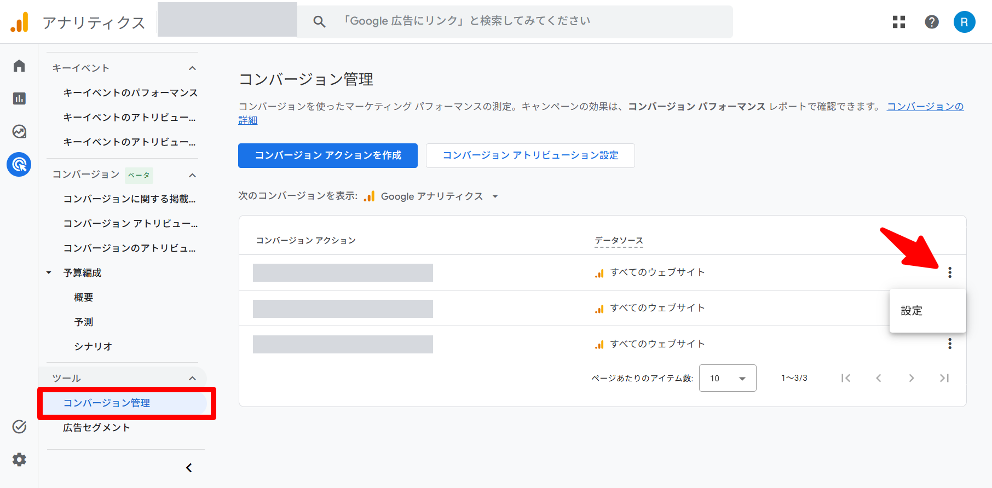The image size is (992, 488).
Task: Click the 1〜3/3 page range text
Action: pyautogui.click(x=794, y=378)
